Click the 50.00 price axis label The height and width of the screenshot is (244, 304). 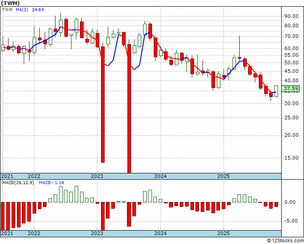point(291,63)
